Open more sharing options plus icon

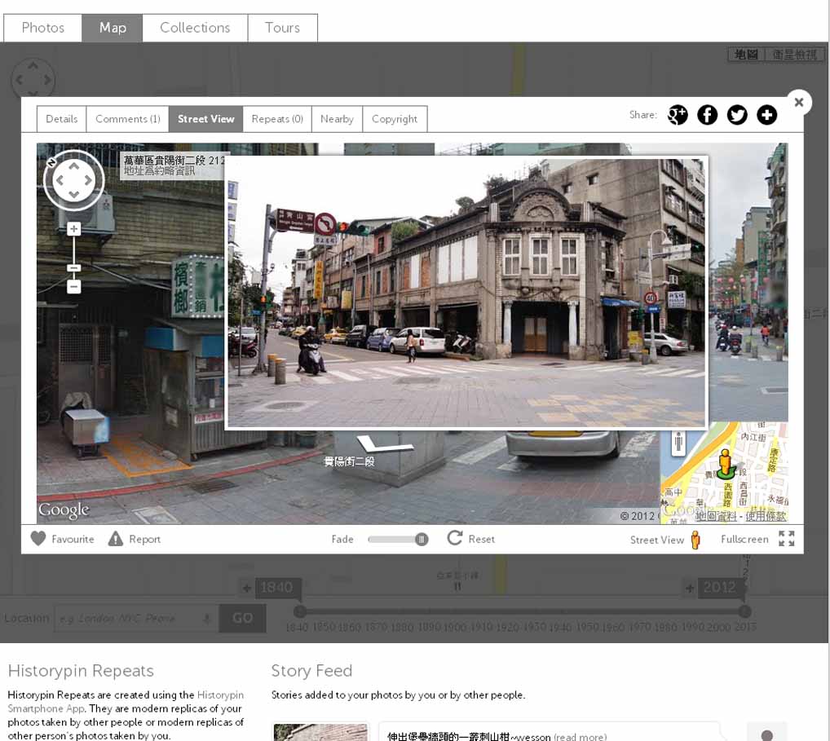pos(766,115)
